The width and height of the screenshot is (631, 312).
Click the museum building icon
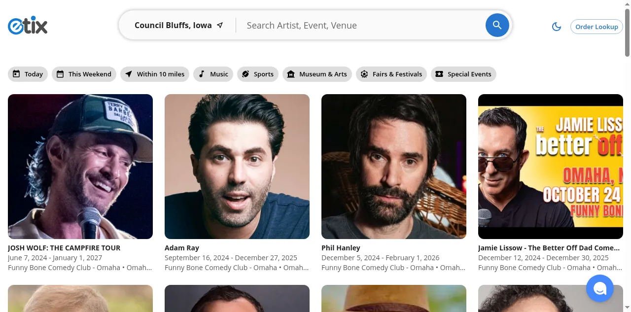point(291,74)
